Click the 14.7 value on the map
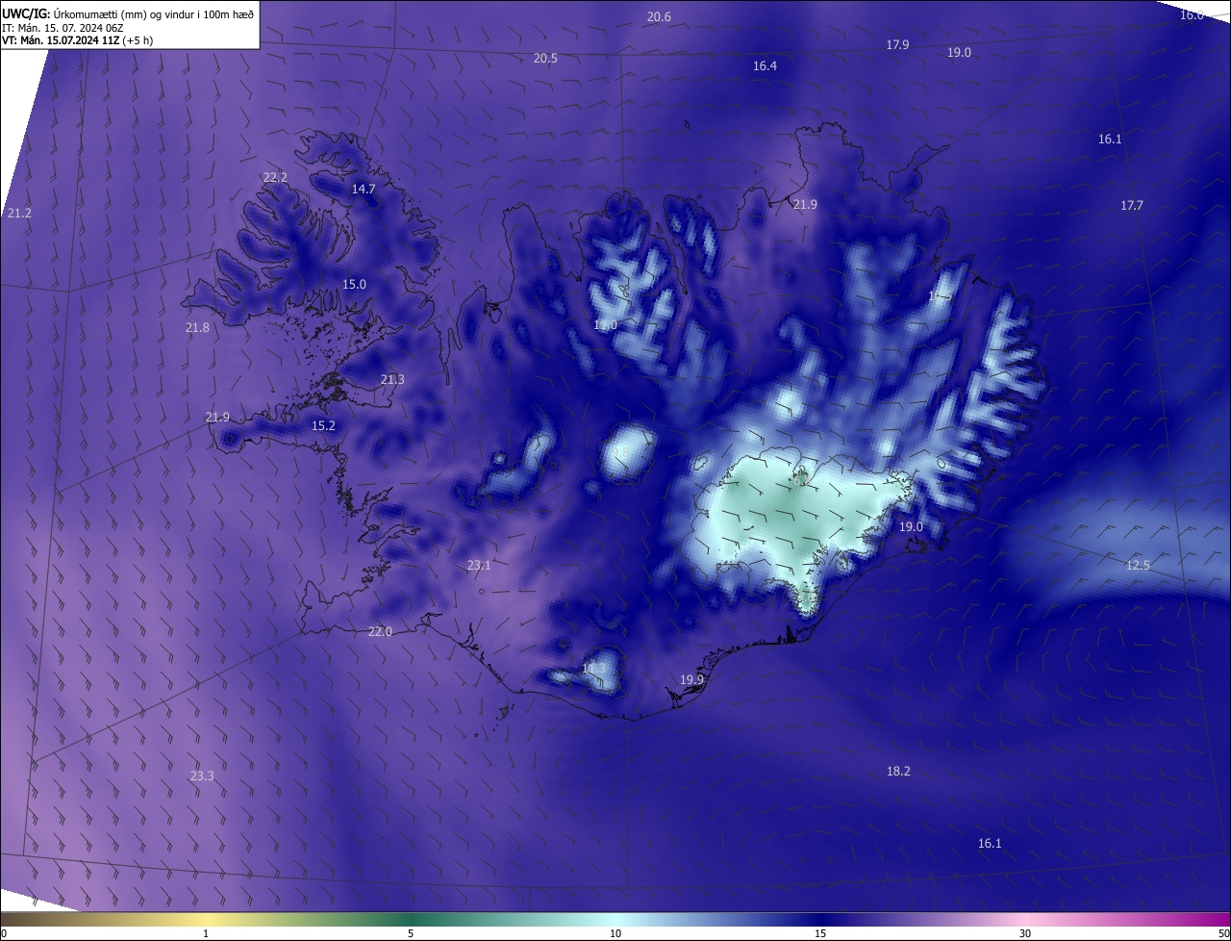Viewport: 1231px width, 941px height. 364,190
